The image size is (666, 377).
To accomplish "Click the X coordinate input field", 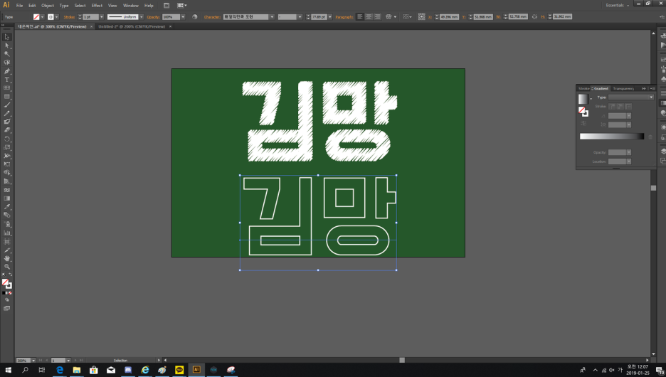I will [x=449, y=16].
